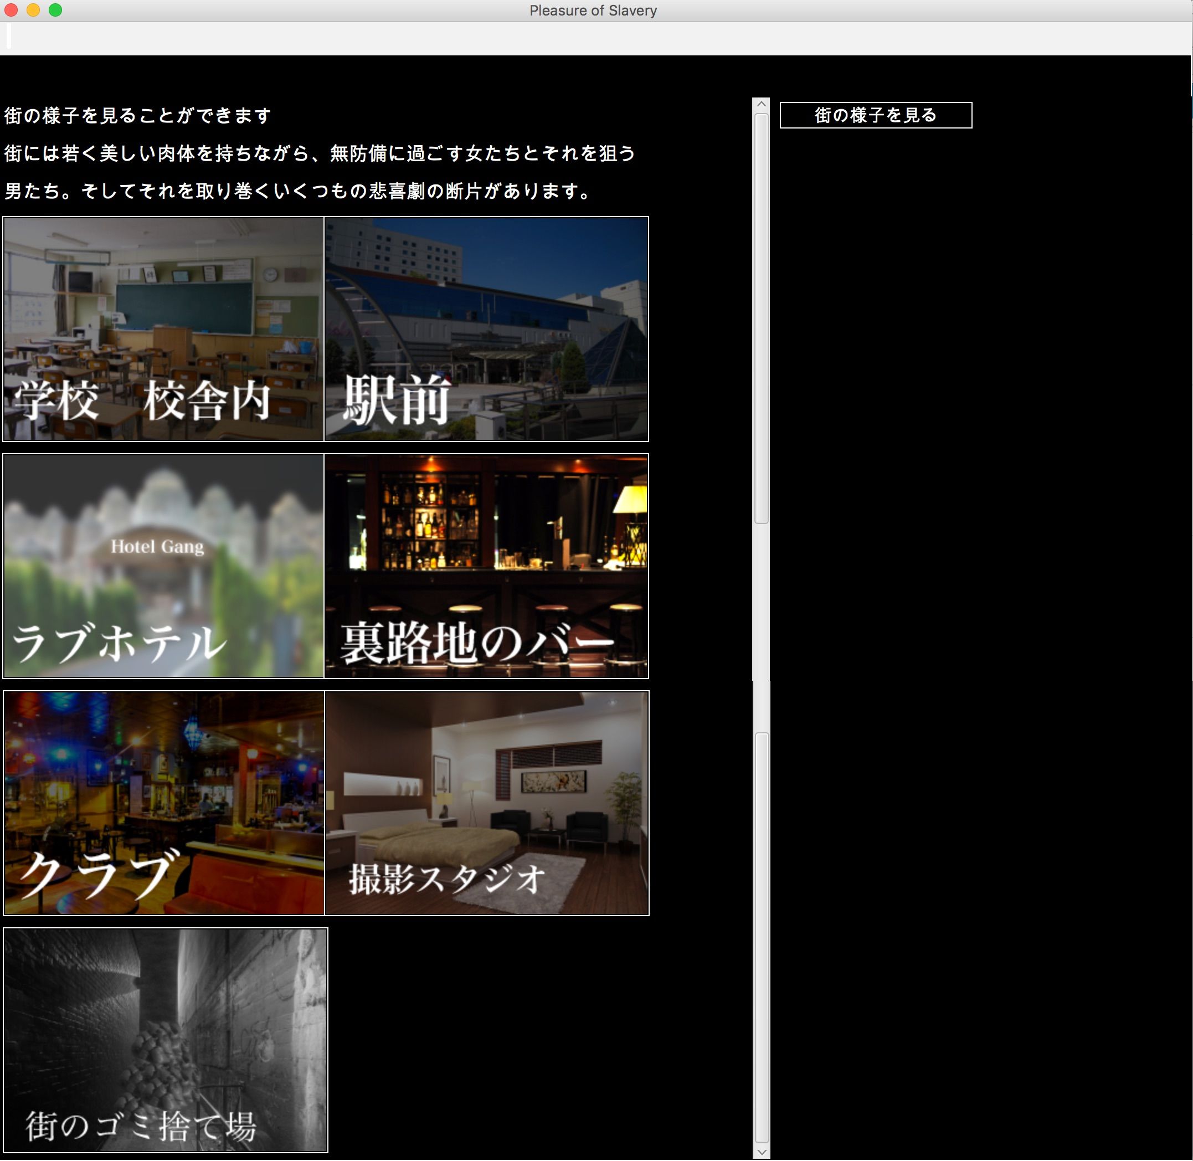1193x1161 pixels.
Task: Select the 駅前 station front image
Action: click(x=486, y=328)
